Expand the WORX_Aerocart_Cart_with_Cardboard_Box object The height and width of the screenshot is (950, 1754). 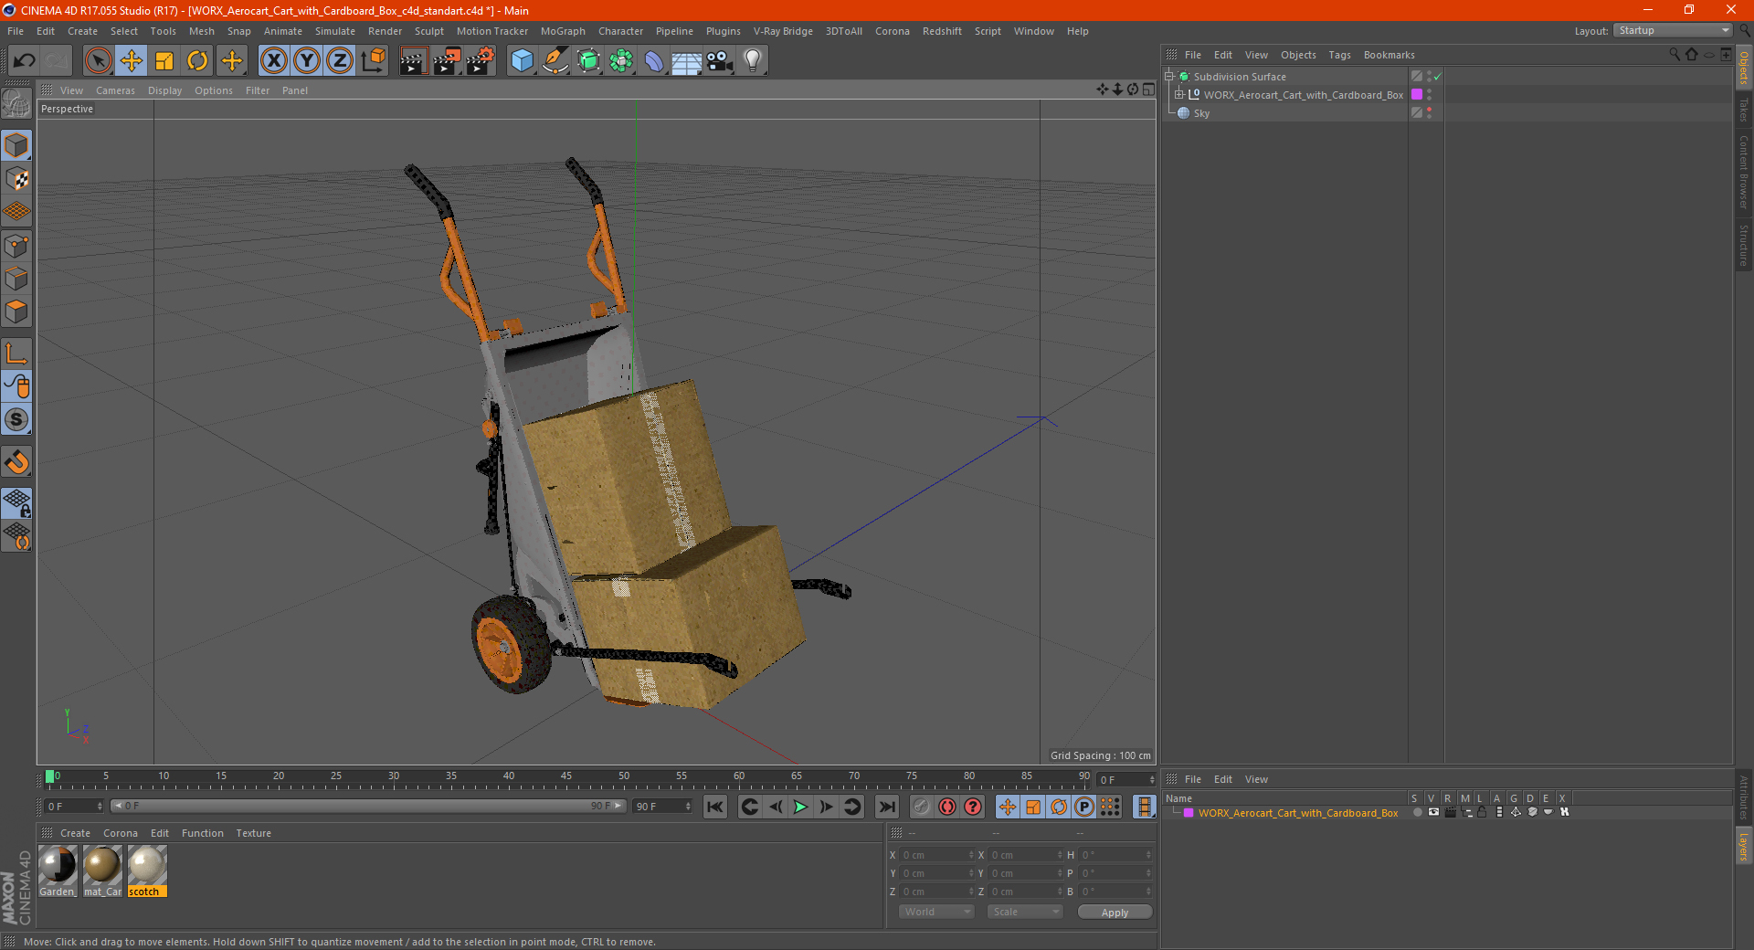1179,95
